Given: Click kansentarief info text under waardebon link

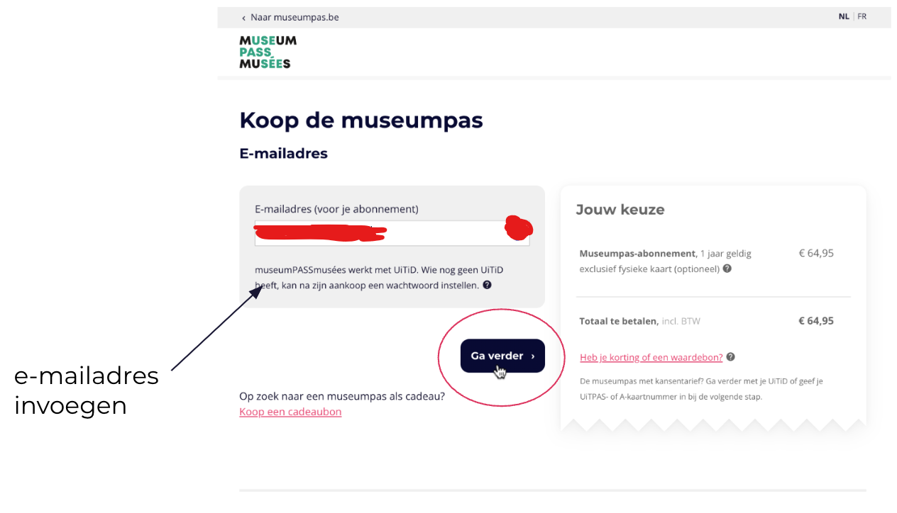Looking at the screenshot, I should click(701, 389).
